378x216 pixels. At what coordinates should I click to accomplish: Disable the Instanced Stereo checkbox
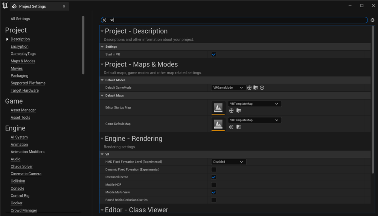pyautogui.click(x=213, y=177)
